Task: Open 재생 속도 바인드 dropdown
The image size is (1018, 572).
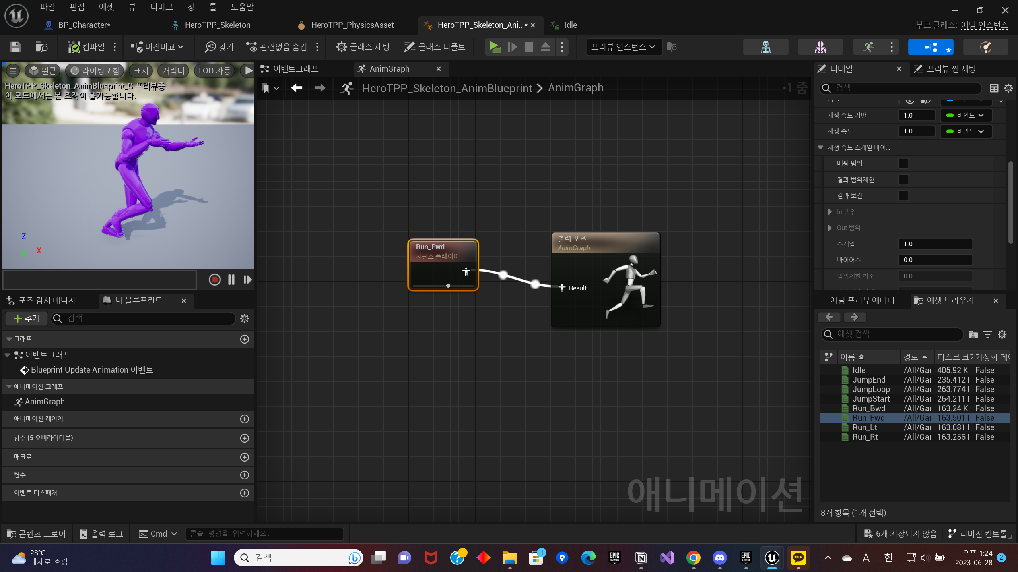Action: click(966, 131)
